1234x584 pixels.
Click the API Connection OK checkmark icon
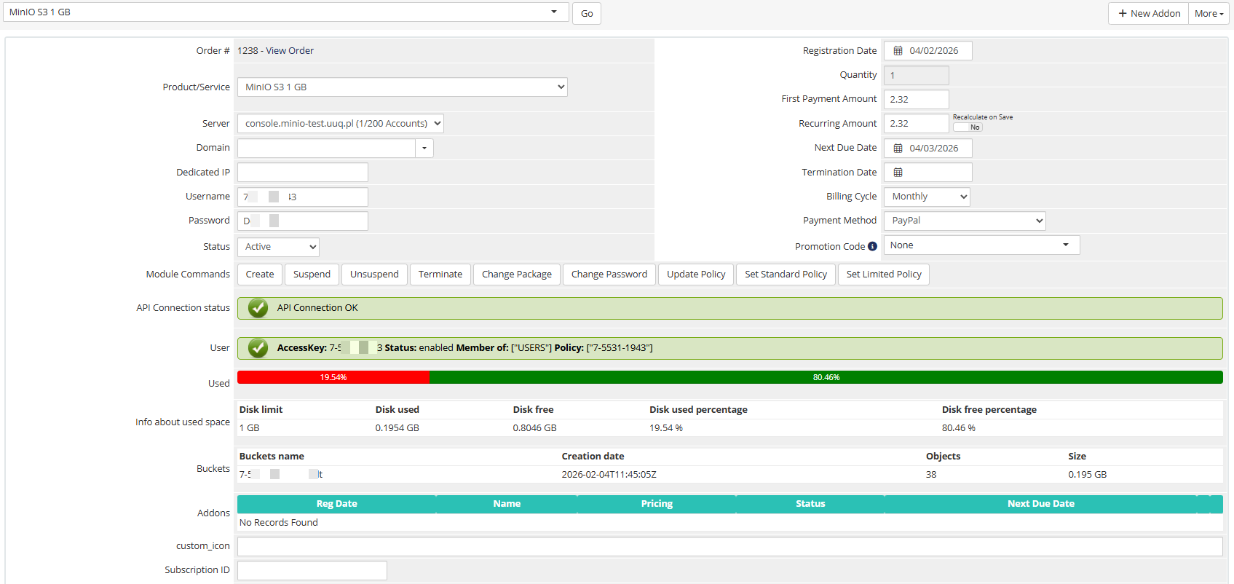(258, 308)
